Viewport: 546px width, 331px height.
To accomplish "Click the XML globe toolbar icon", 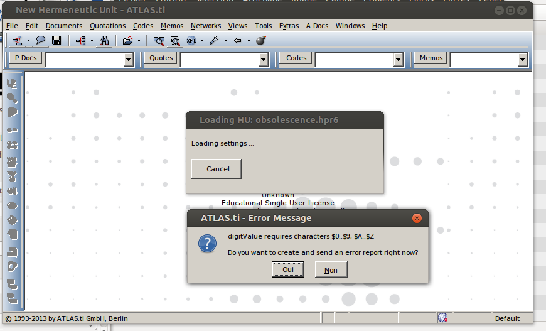I will coord(191,41).
